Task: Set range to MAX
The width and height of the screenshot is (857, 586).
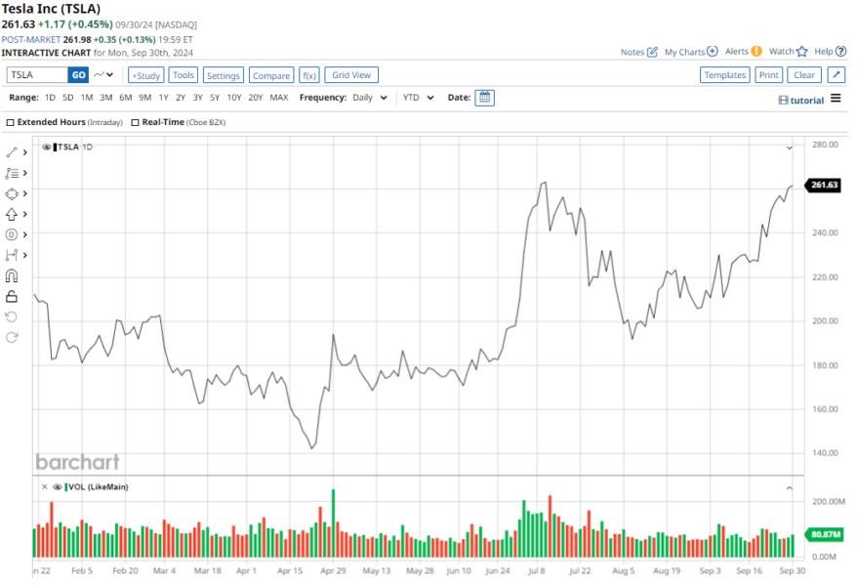Action: [279, 98]
